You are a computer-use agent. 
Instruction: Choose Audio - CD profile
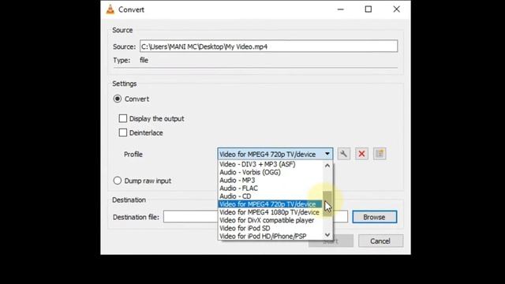tap(271, 196)
